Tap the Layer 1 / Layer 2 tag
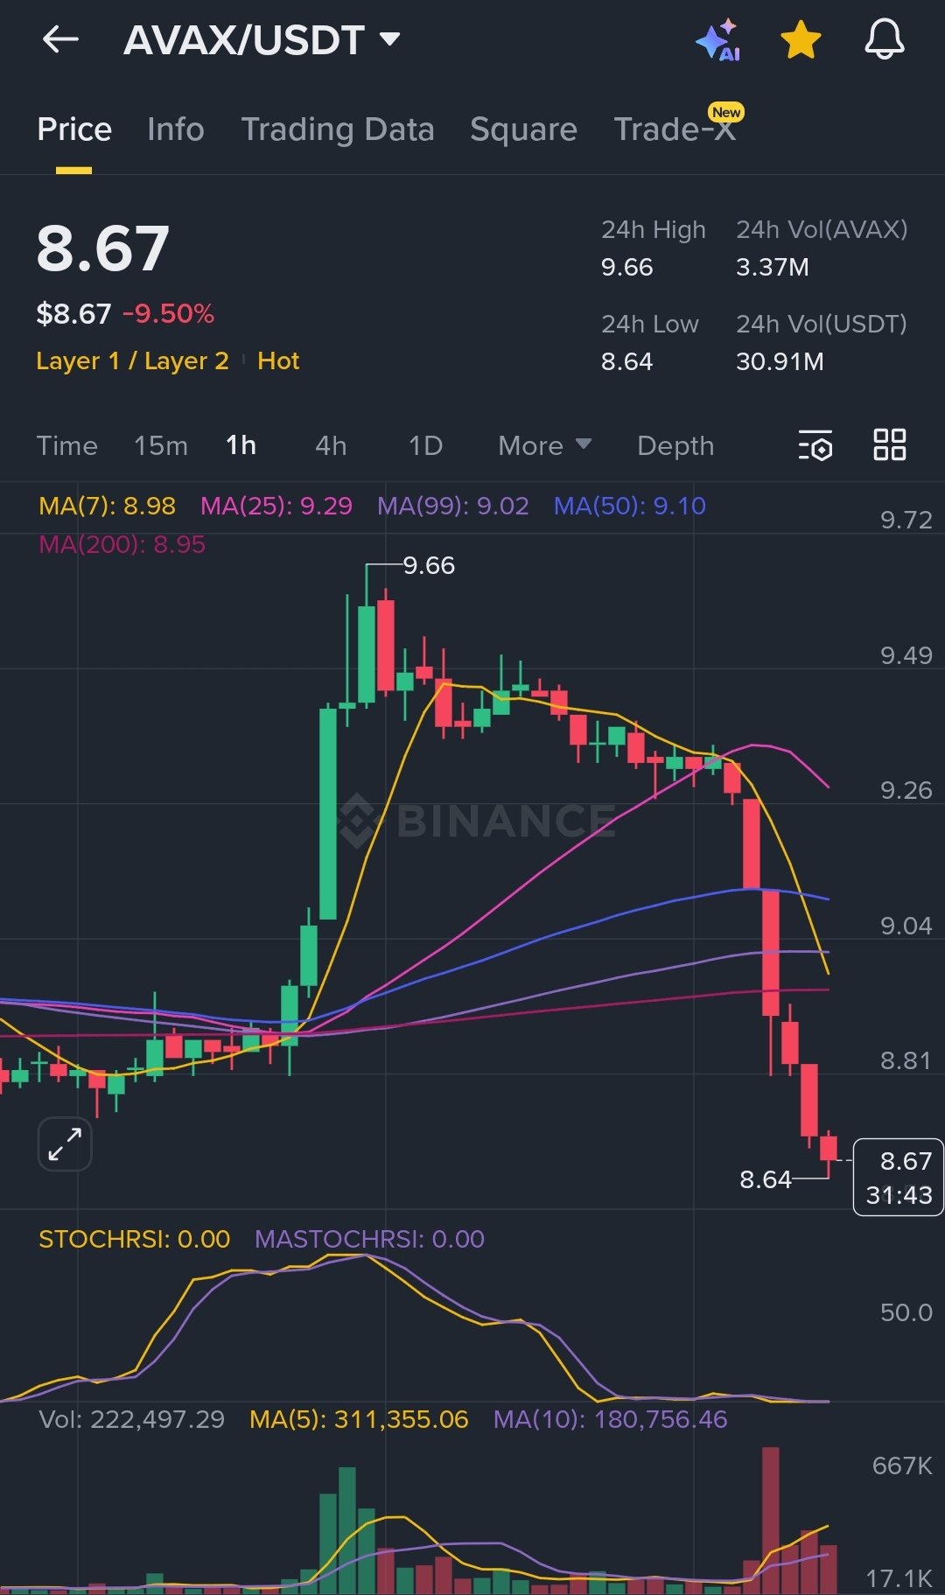The width and height of the screenshot is (945, 1595). pyautogui.click(x=132, y=360)
